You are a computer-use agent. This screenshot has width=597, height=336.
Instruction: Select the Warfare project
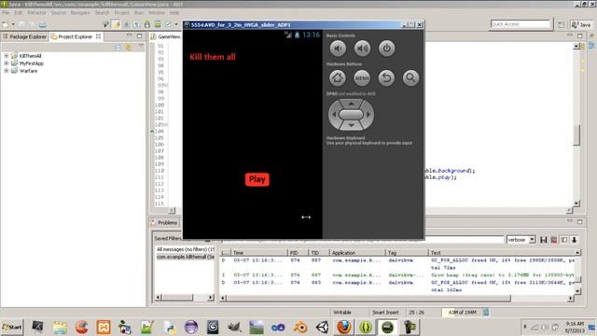click(x=28, y=71)
